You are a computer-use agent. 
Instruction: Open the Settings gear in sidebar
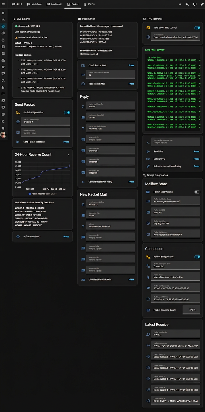point(3,121)
